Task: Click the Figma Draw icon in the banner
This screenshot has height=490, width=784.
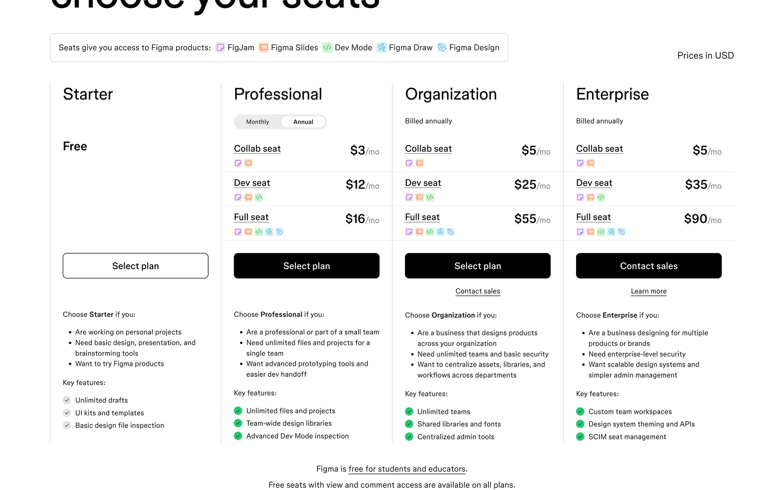Action: click(381, 48)
